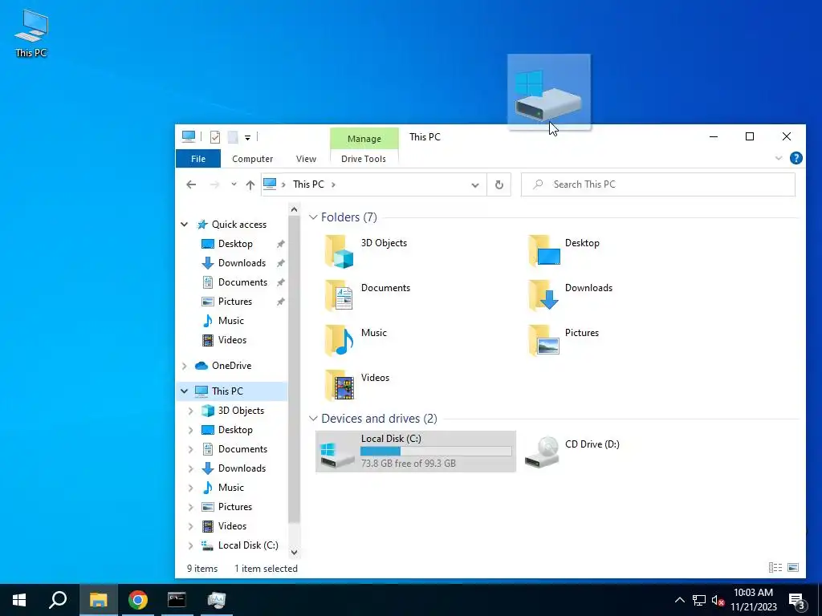This screenshot has height=616, width=822.
Task: Open Explorer Help icon
Action: coord(796,158)
